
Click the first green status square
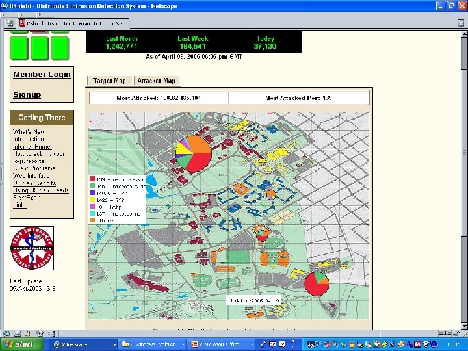click(19, 48)
